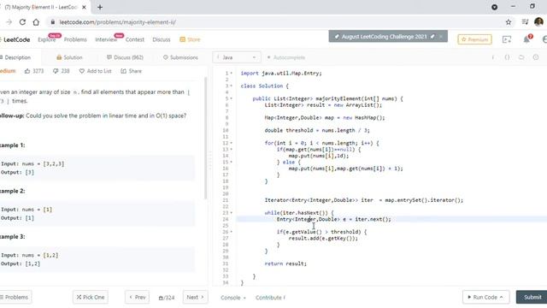The height and width of the screenshot is (308, 547).
Task: Click the LeetCode logo
Action: (x=15, y=39)
